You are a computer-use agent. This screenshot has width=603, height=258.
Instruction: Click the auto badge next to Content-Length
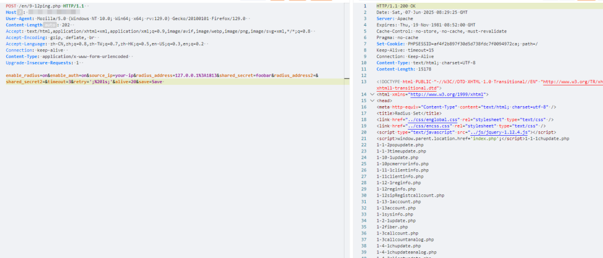(x=50, y=25)
